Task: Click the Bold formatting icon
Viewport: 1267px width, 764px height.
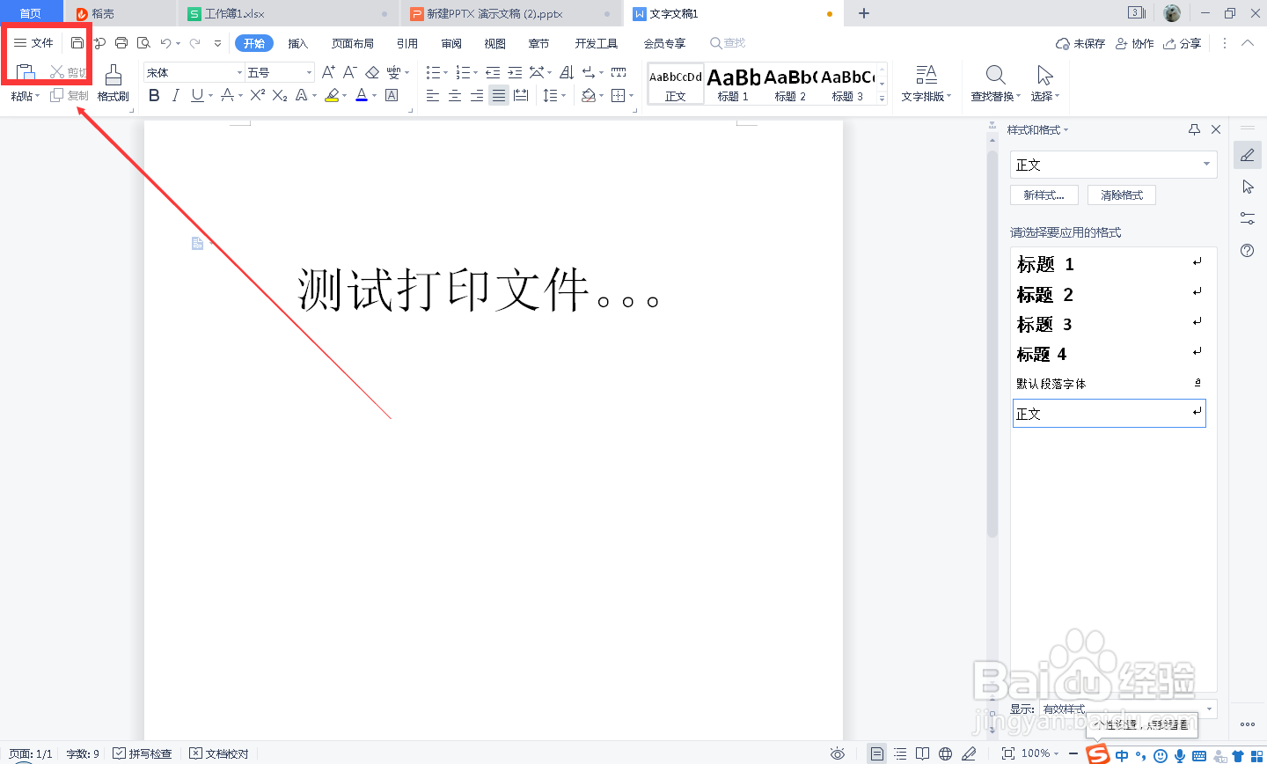Action: pos(154,95)
